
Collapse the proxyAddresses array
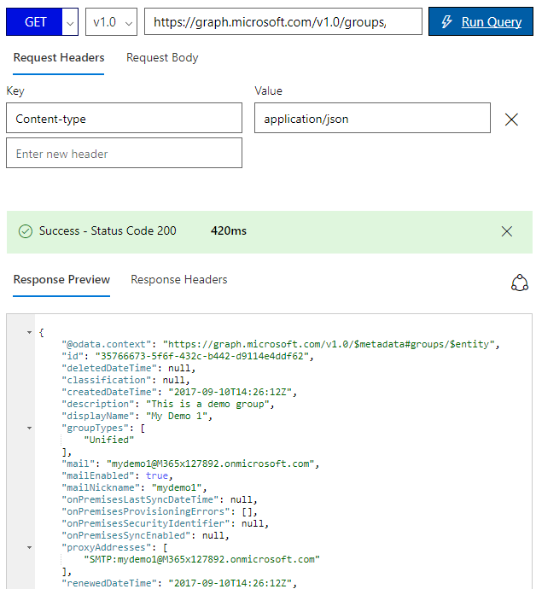[x=30, y=547]
